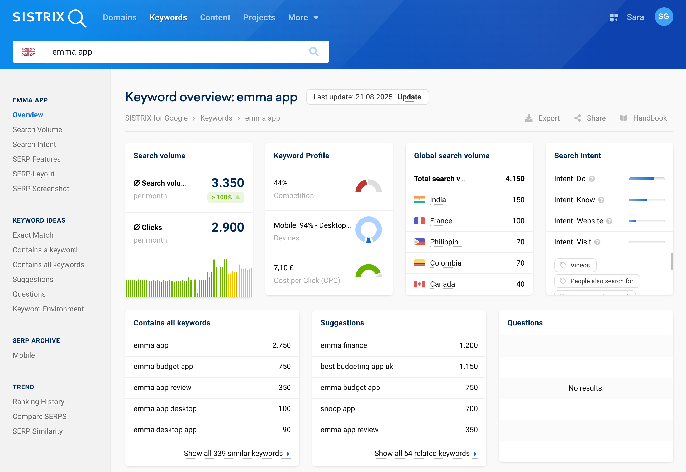
Task: Open the UK flag country selector
Action: click(x=28, y=51)
